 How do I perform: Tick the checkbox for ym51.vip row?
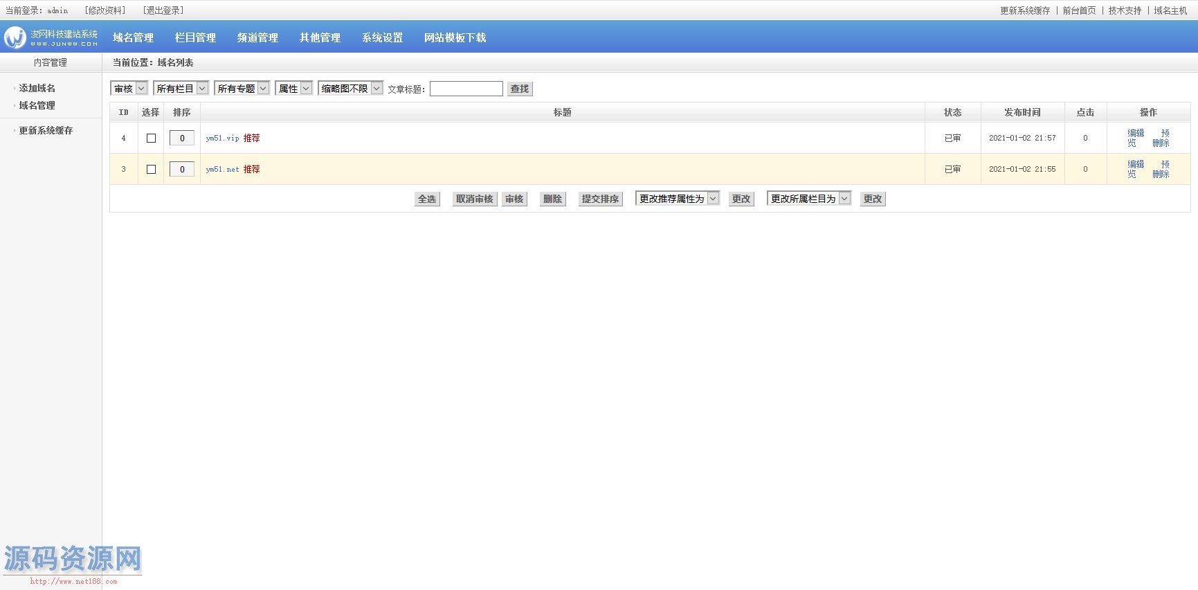tap(151, 138)
